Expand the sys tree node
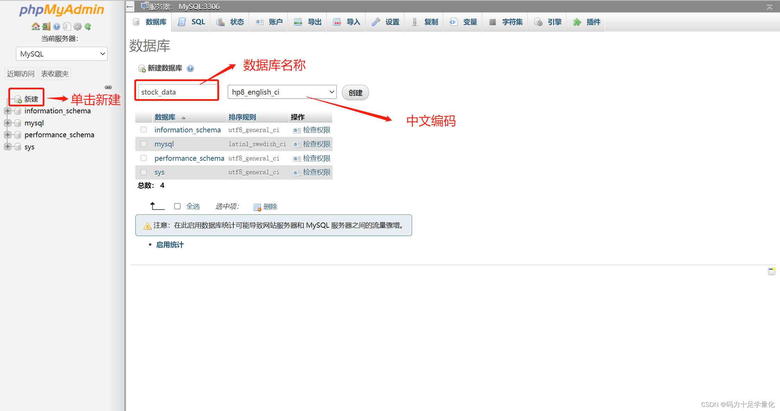This screenshot has width=780, height=411. [7, 147]
